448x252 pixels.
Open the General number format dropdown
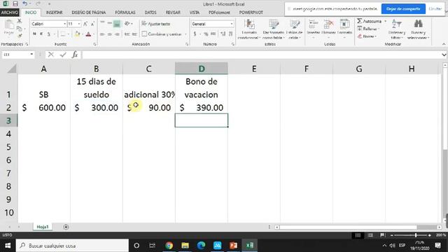232,24
